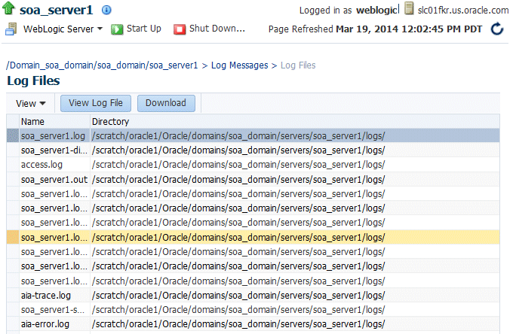
Task: Click the row selector beside soa_server1.log
Action: [13, 135]
